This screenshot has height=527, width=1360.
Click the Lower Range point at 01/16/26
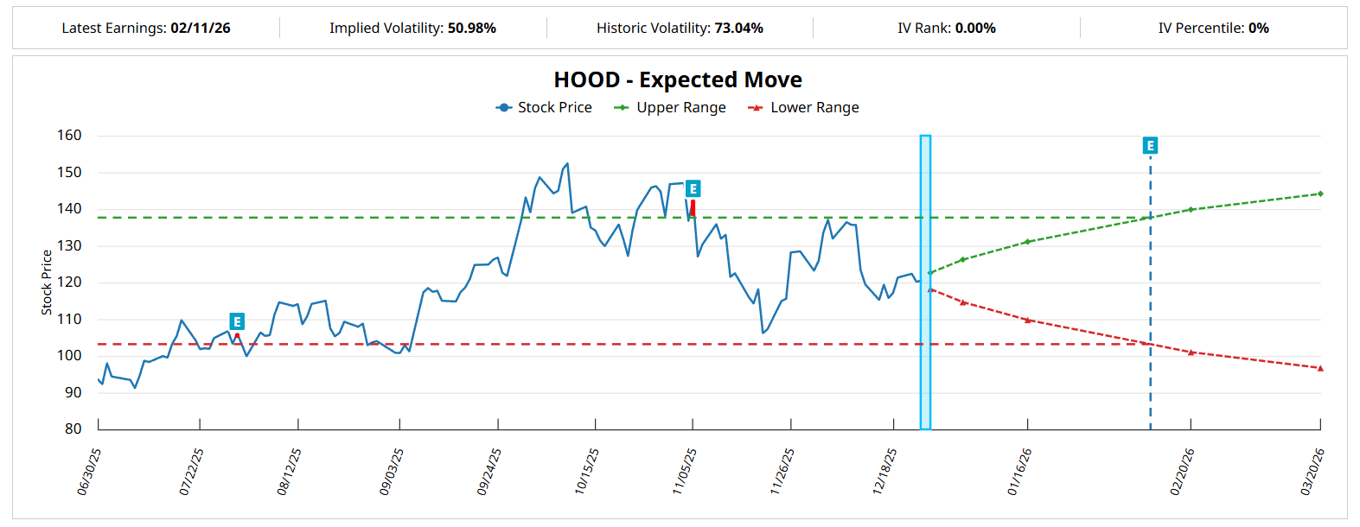pos(1027,321)
